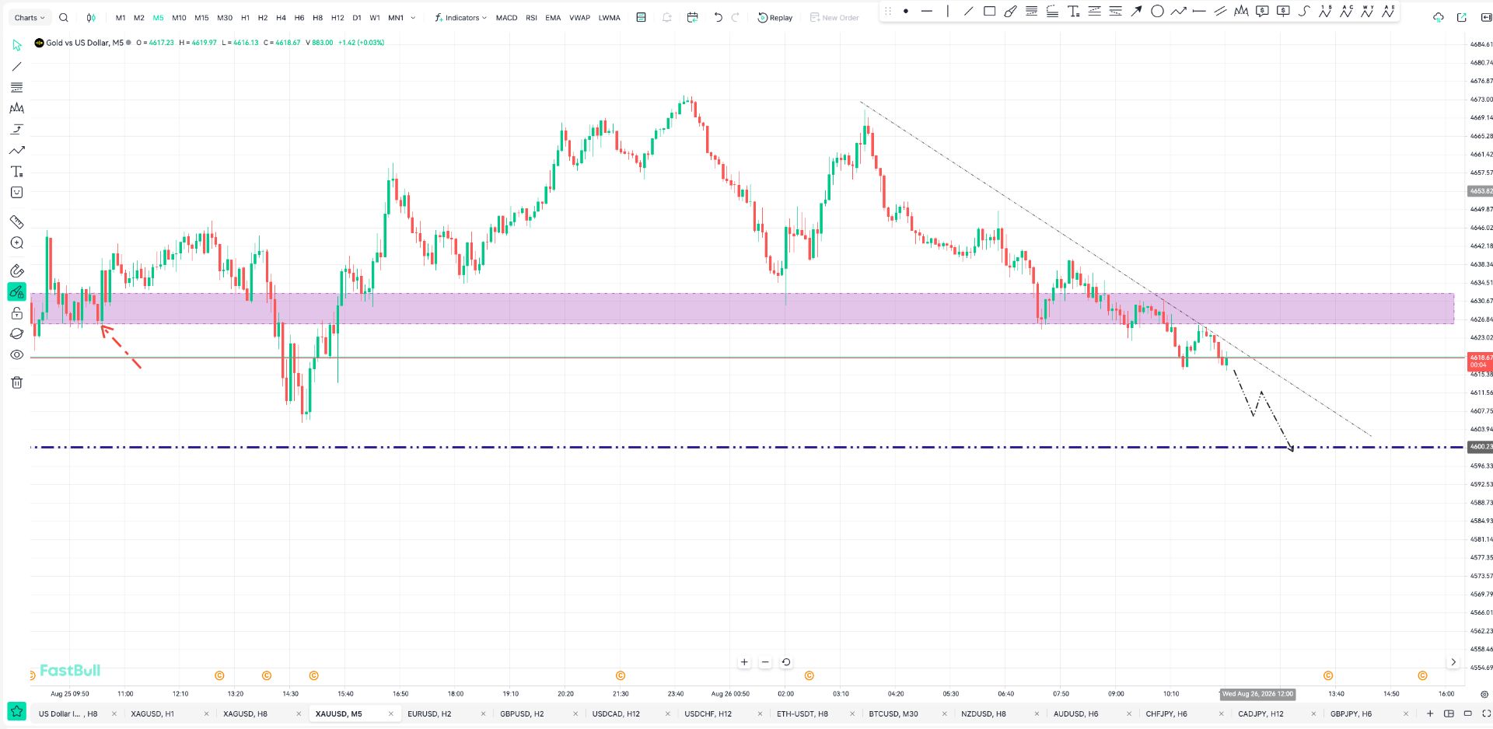Change the candlestick chart type

point(91,17)
